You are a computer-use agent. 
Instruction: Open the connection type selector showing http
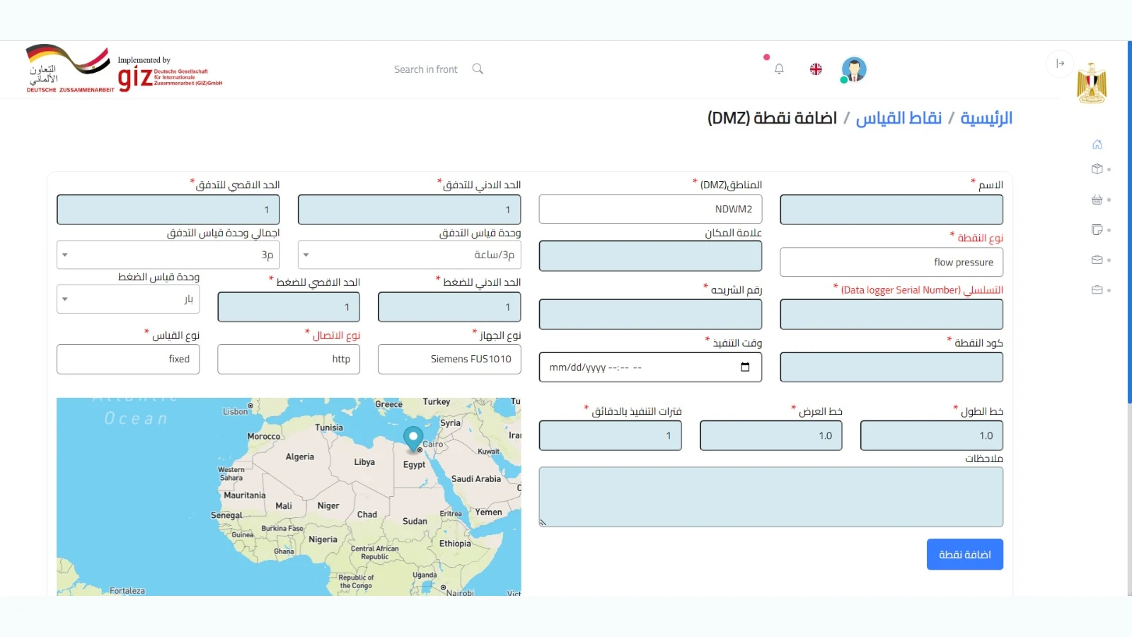[x=289, y=360]
